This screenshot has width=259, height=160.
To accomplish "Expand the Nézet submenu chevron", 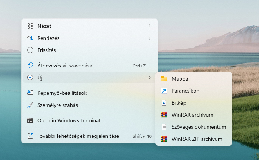I will point(150,26).
